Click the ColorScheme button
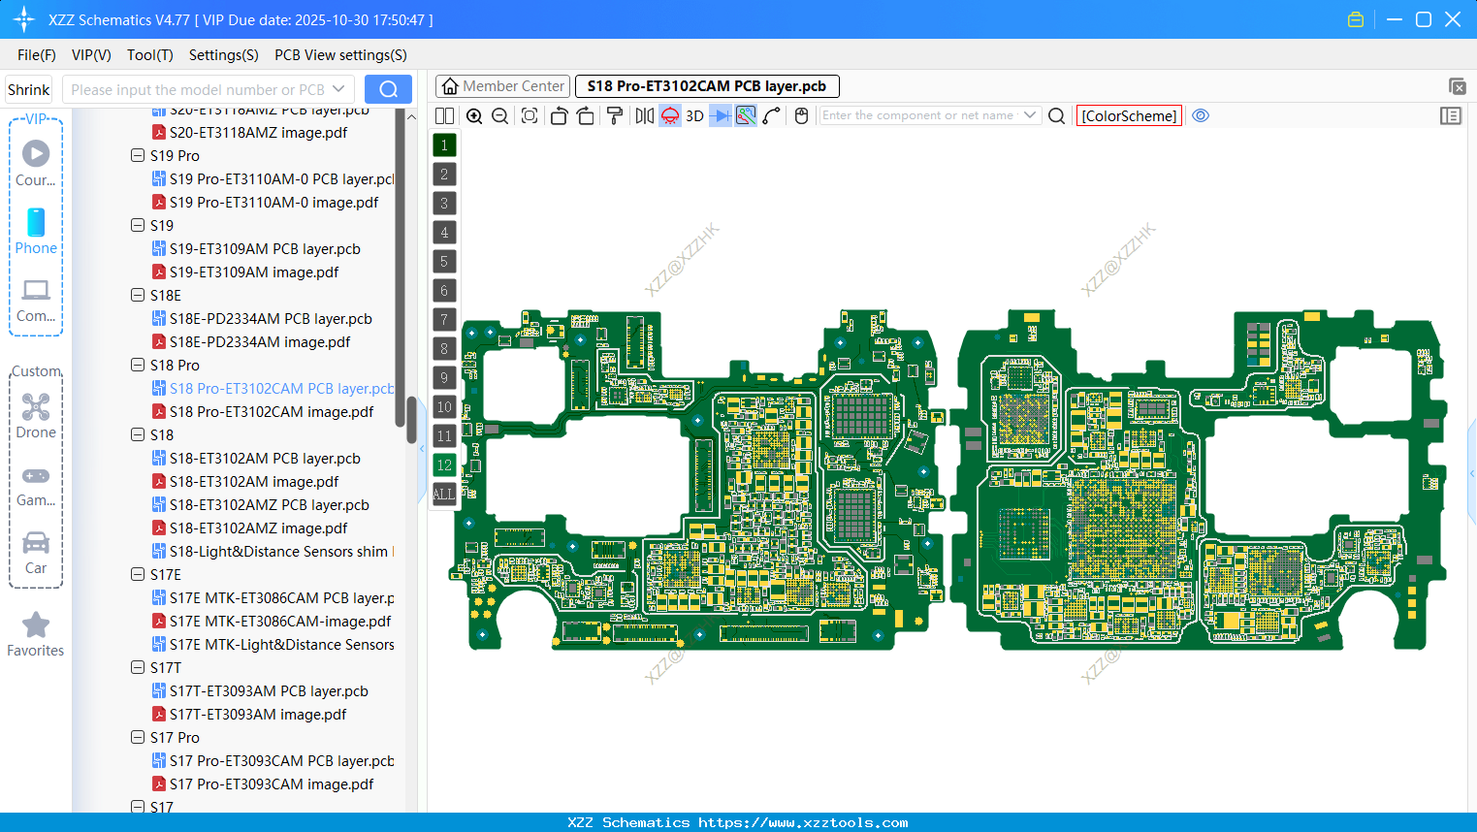 click(1128, 115)
